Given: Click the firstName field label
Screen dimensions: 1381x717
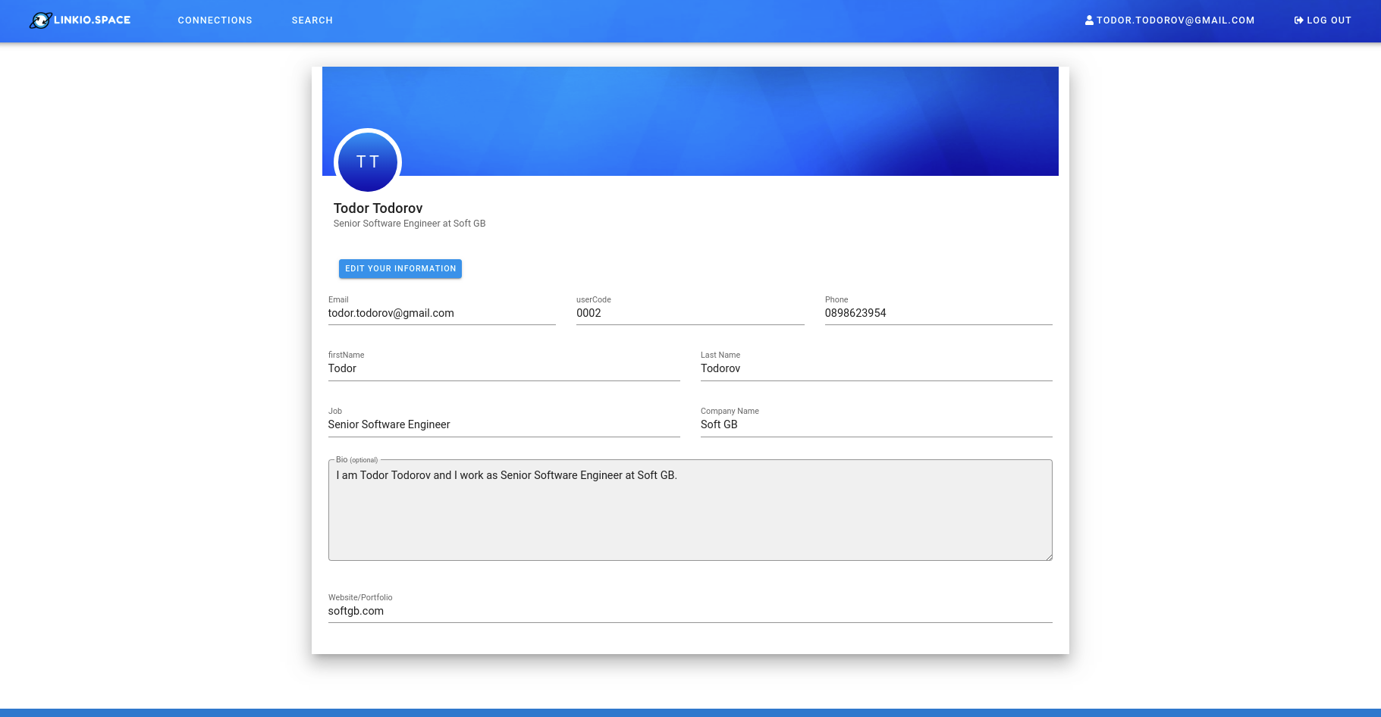Looking at the screenshot, I should pos(346,355).
